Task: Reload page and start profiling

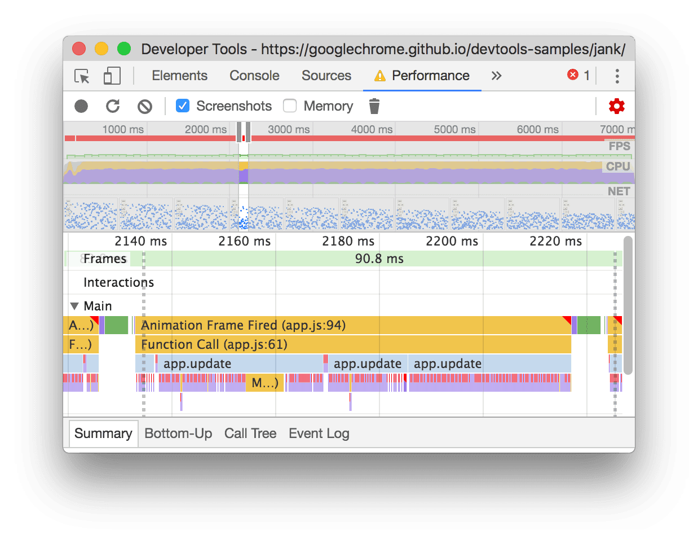Action: (x=113, y=106)
